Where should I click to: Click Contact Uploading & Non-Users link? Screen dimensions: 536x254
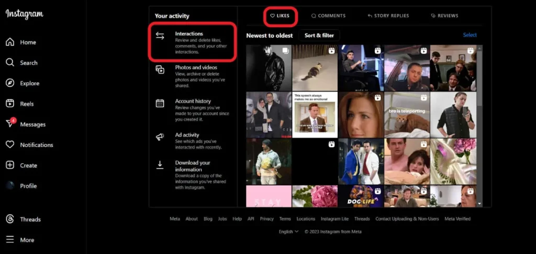point(407,219)
